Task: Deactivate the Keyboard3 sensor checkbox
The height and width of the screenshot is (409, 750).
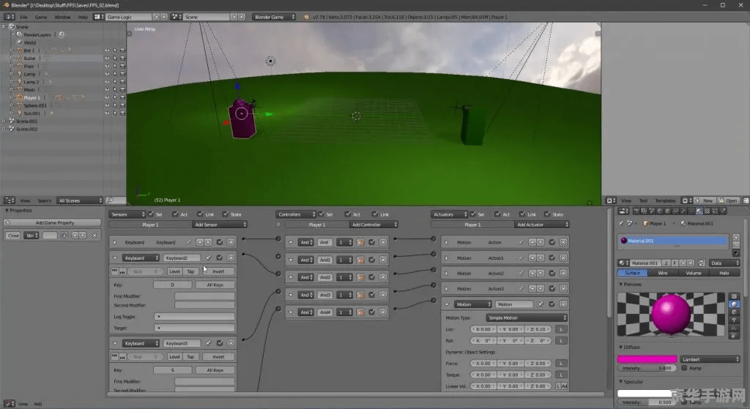Action: 220,343
